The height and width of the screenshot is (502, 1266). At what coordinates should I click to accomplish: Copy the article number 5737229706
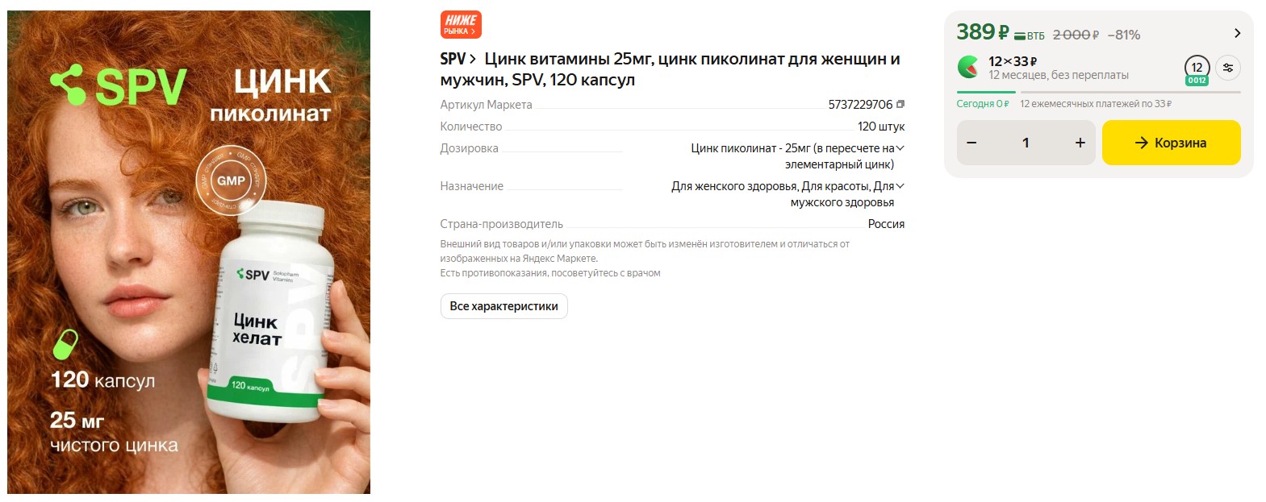pos(900,104)
